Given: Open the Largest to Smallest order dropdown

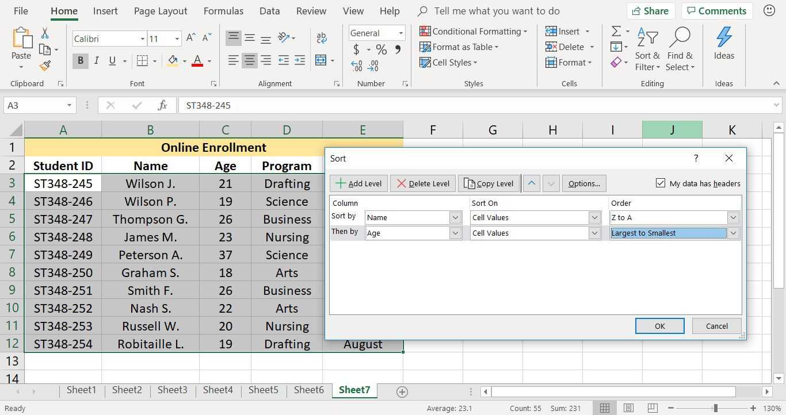Looking at the screenshot, I should 732,233.
